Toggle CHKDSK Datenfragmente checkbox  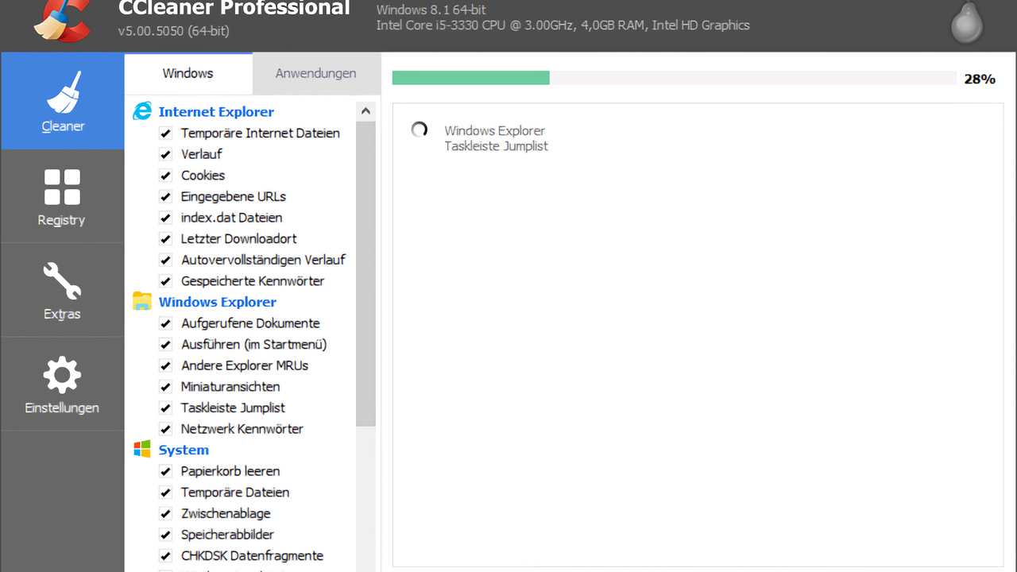165,556
